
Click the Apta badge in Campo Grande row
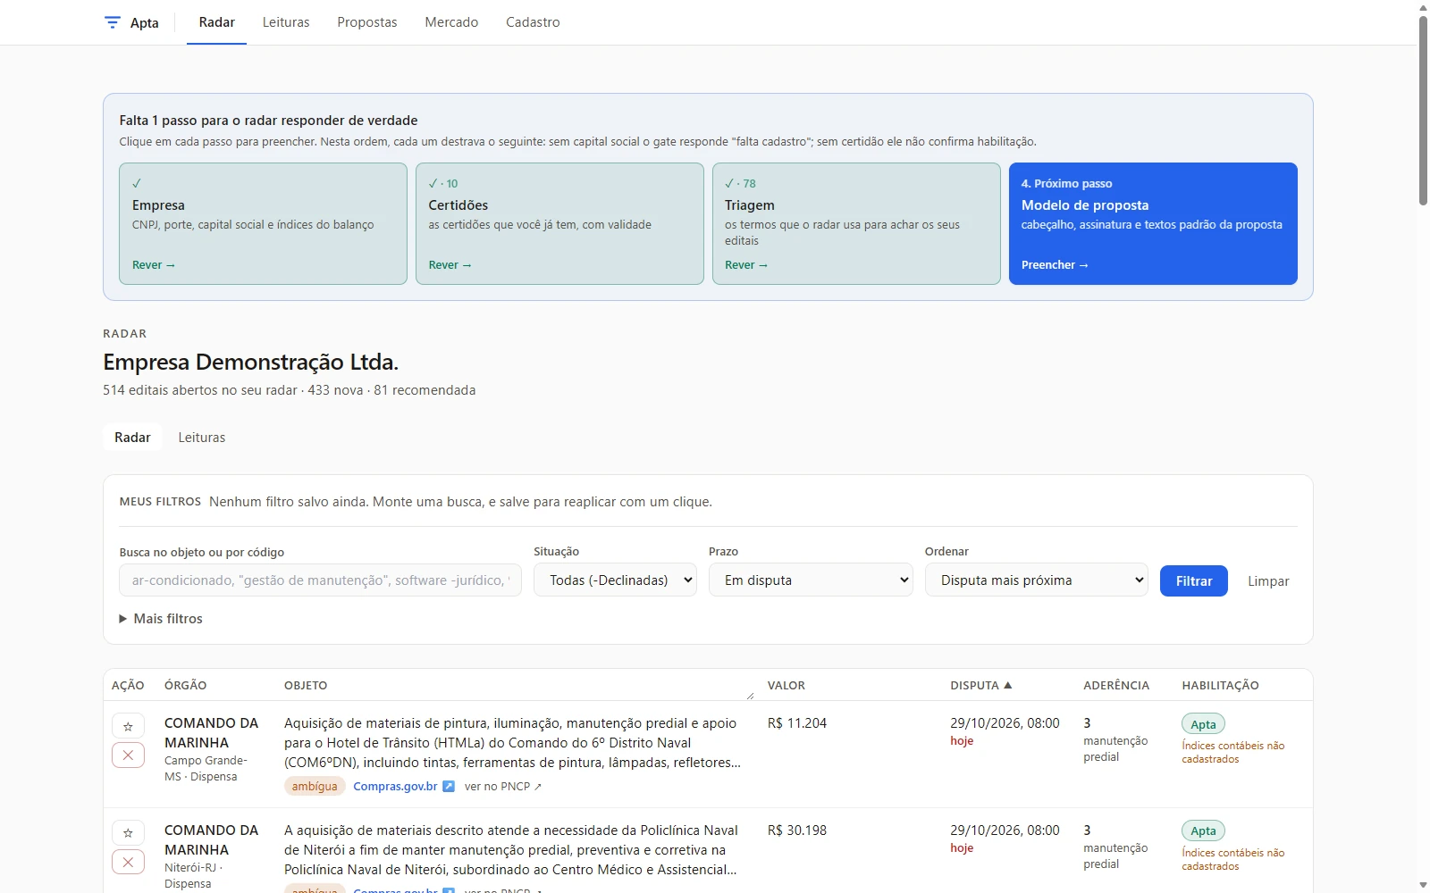click(1203, 724)
